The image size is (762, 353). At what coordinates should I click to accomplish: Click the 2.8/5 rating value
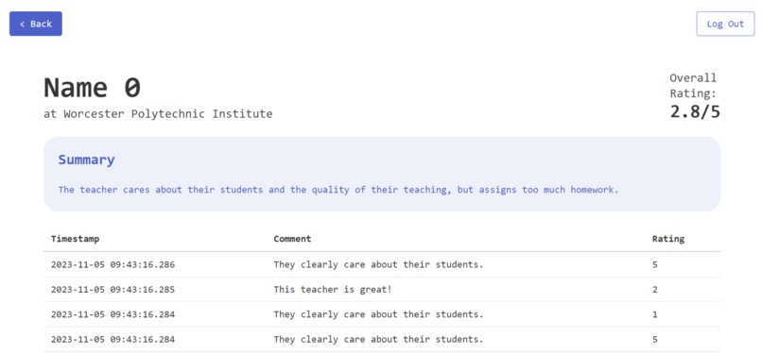point(695,112)
